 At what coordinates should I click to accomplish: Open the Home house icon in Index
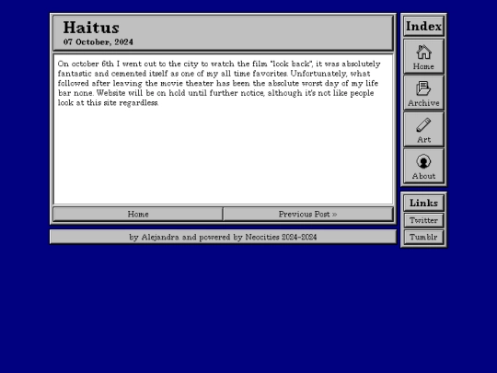(x=423, y=52)
